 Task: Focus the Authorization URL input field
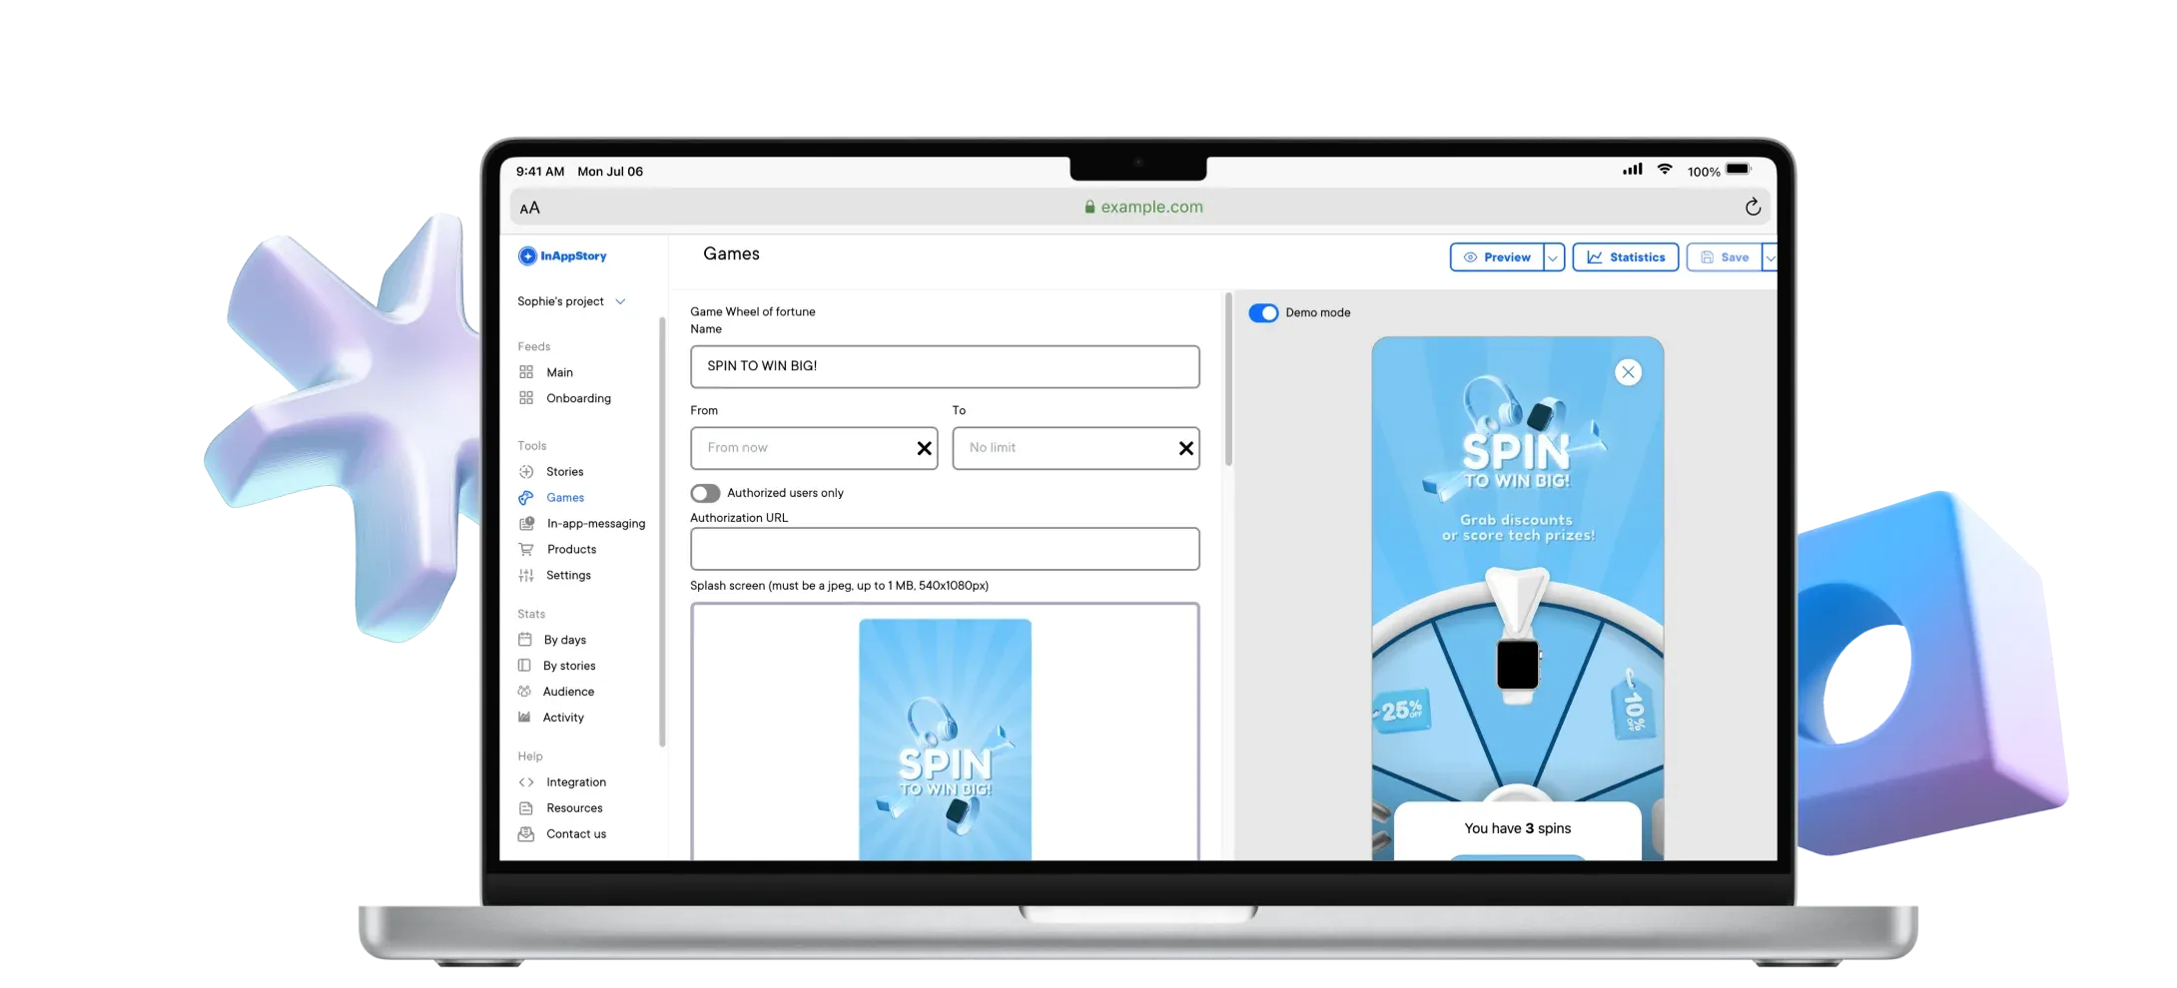[x=944, y=549]
